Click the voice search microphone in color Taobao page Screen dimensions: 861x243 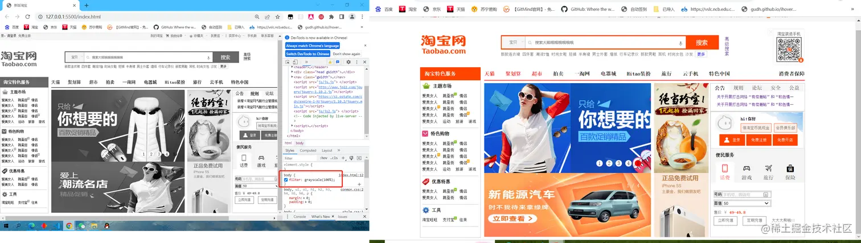point(680,43)
